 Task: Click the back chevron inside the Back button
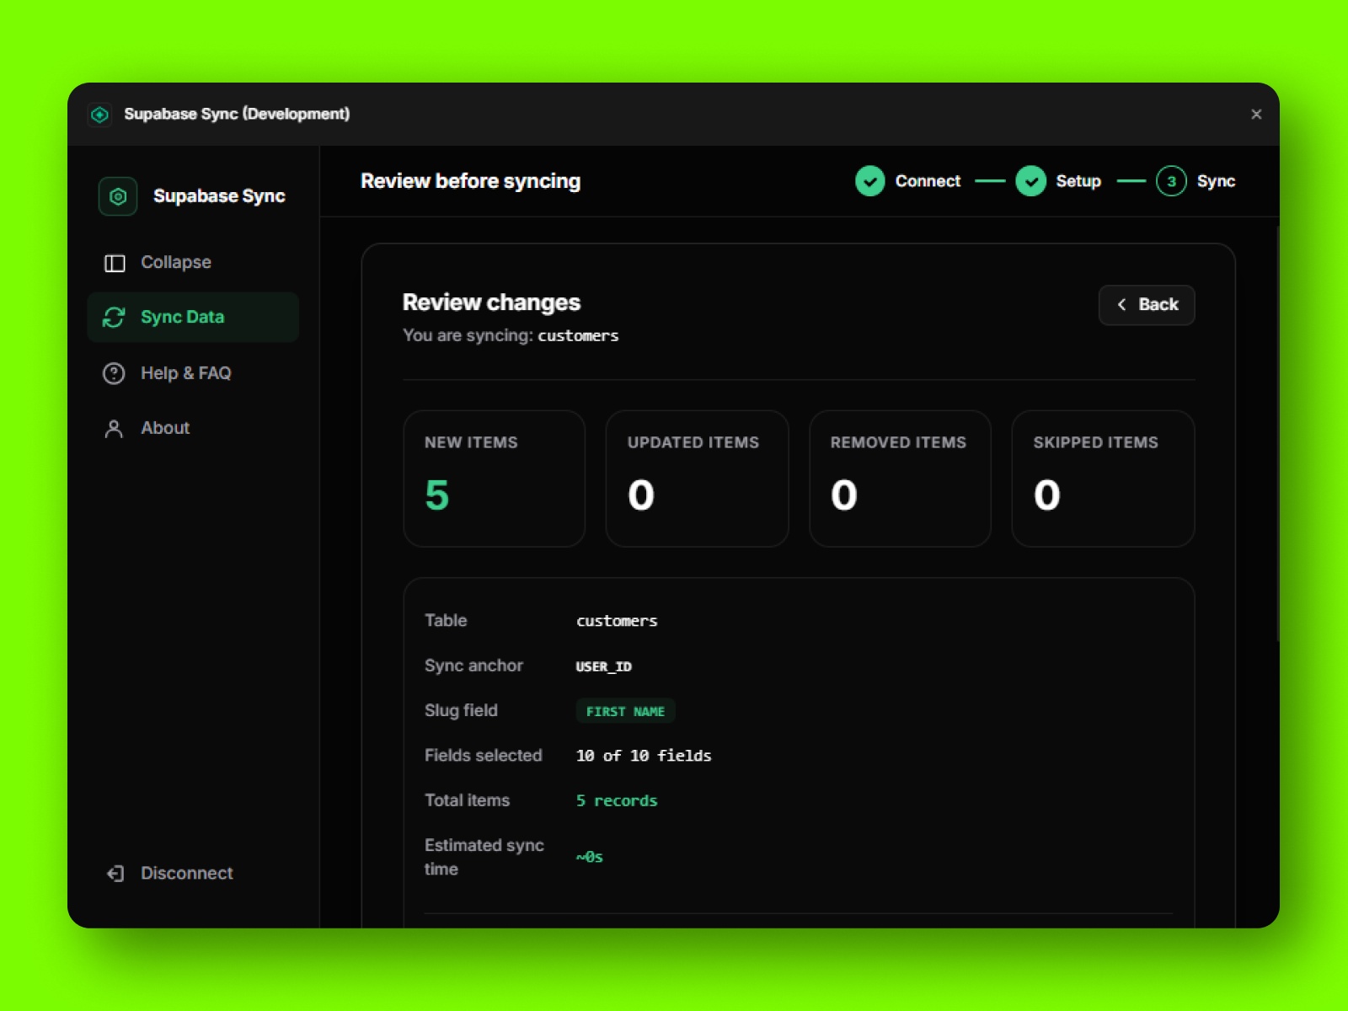pyautogui.click(x=1121, y=305)
